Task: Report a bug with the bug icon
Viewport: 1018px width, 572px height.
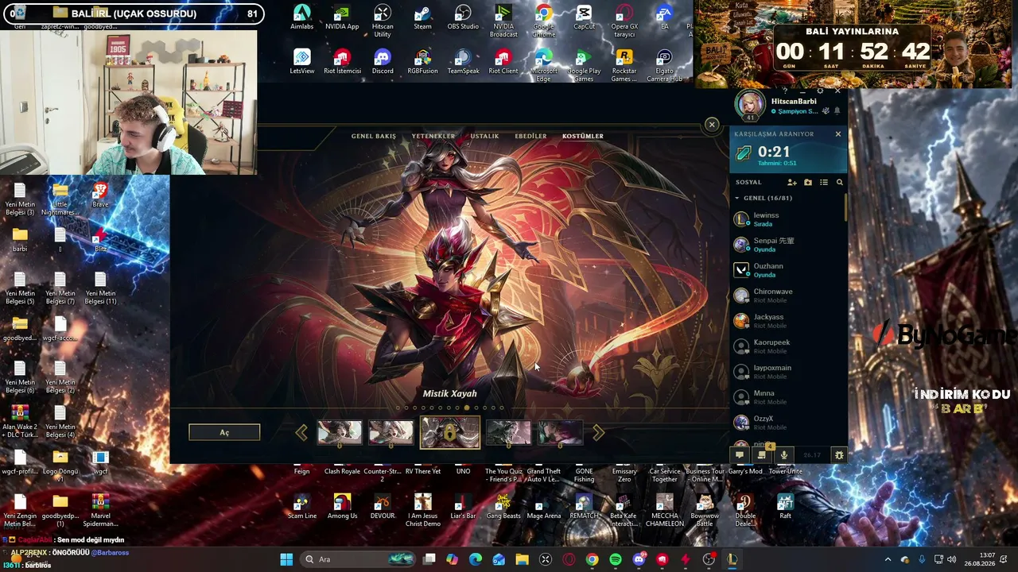Action: coord(838,455)
